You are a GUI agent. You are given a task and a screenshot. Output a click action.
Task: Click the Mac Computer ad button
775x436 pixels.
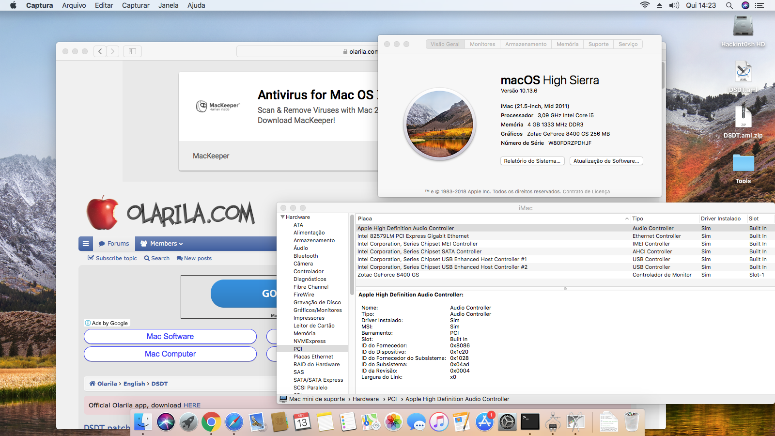[170, 354]
